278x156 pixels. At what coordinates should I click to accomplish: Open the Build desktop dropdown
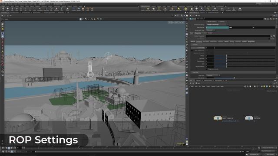click(46, 4)
